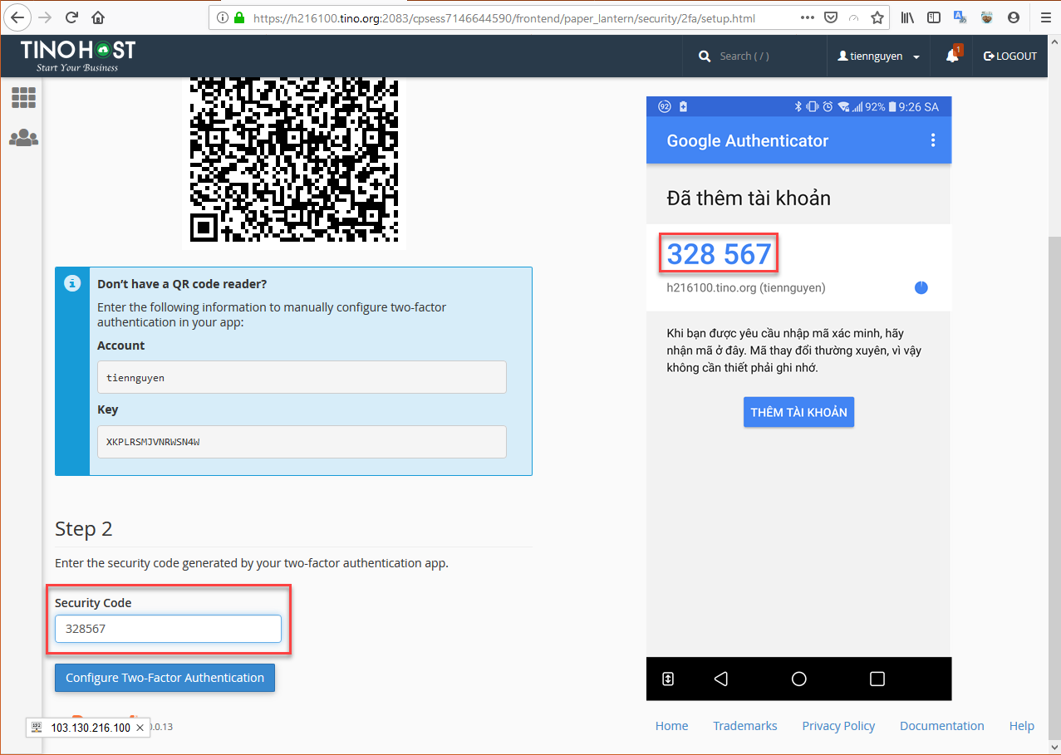
Task: Click the Step 2 heading
Action: 83,529
